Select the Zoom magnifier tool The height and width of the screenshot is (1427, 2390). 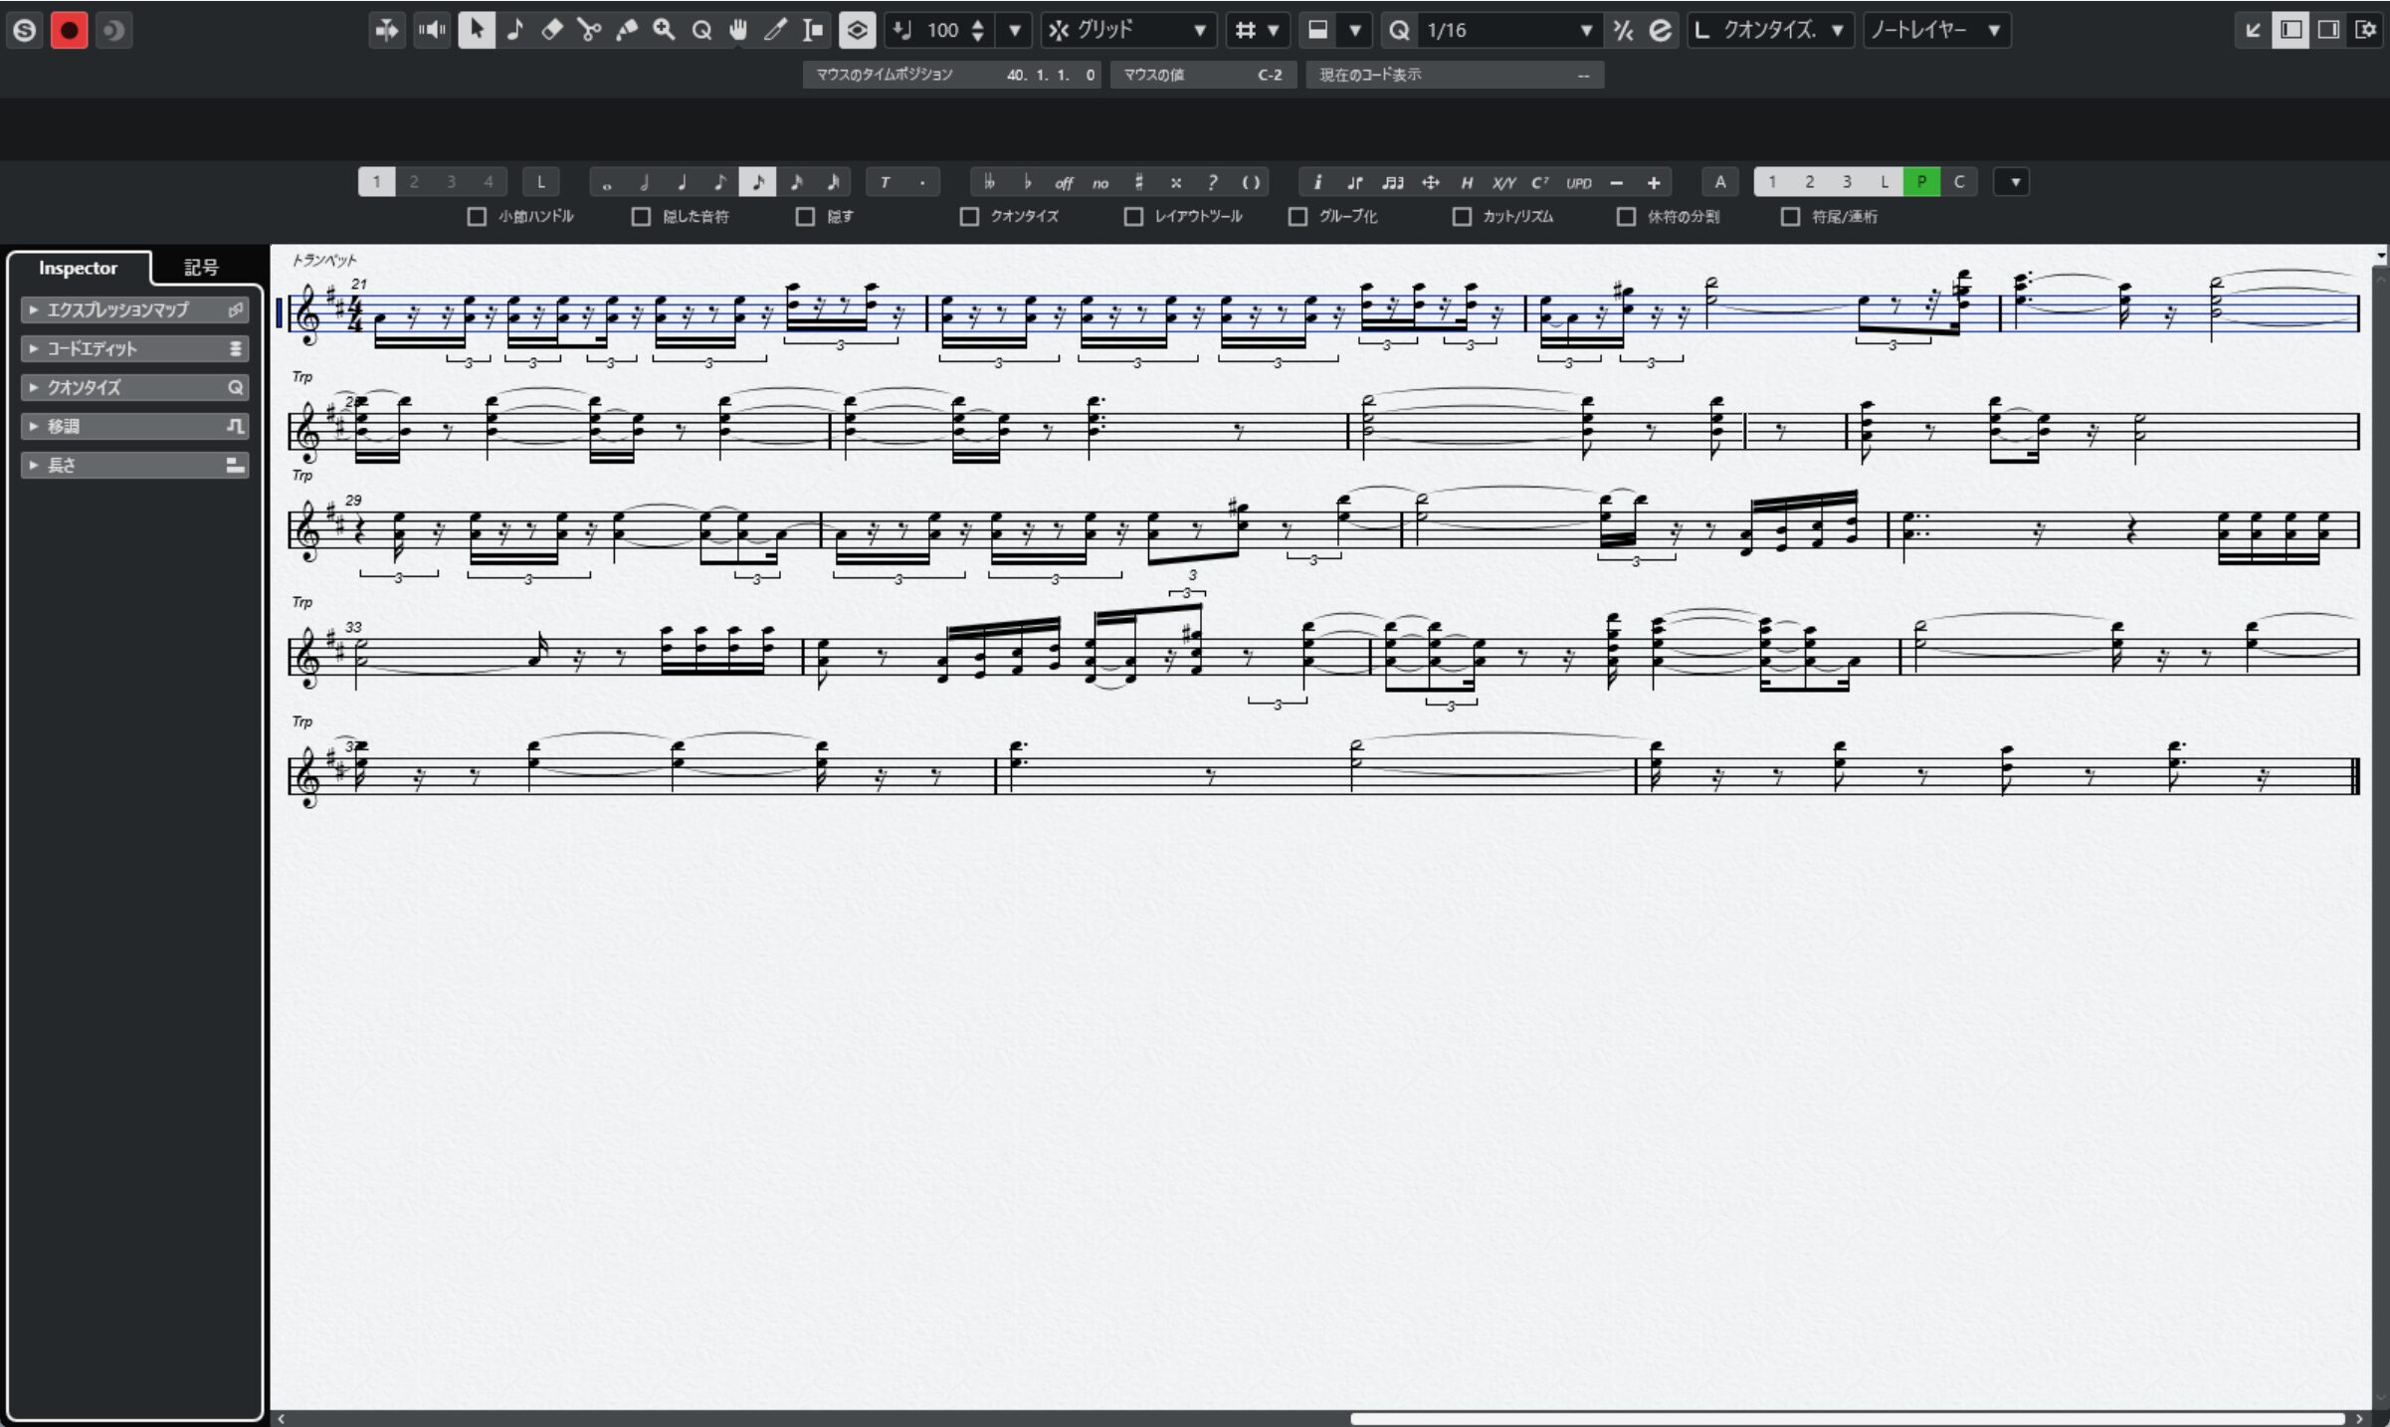pyautogui.click(x=664, y=30)
